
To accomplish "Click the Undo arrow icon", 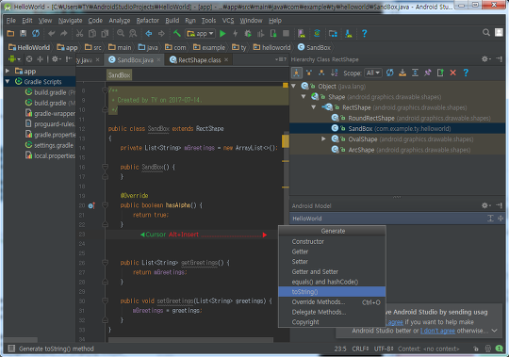I will click(x=51, y=33).
